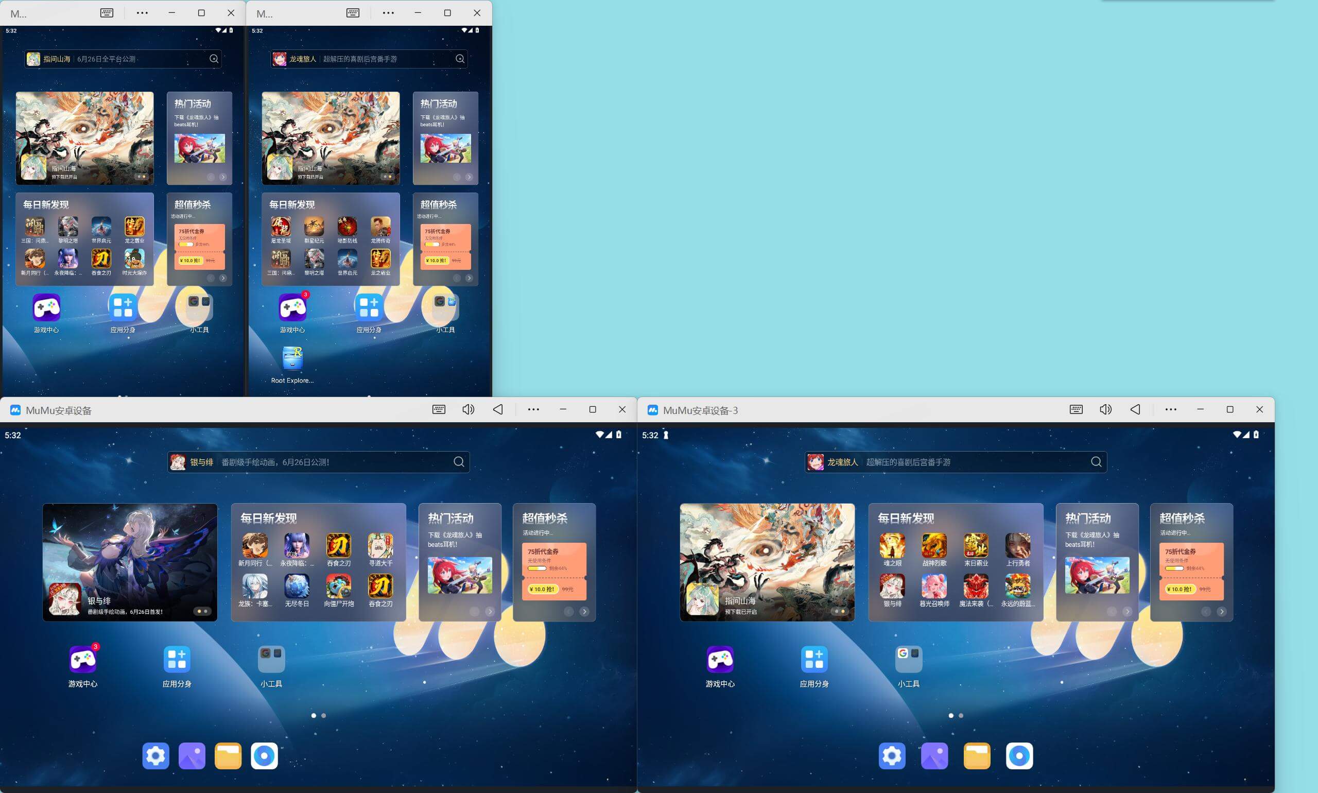This screenshot has height=793, width=1318.
Task: Open Settings gear in MuMu安卓设备 dock
Action: tap(155, 755)
